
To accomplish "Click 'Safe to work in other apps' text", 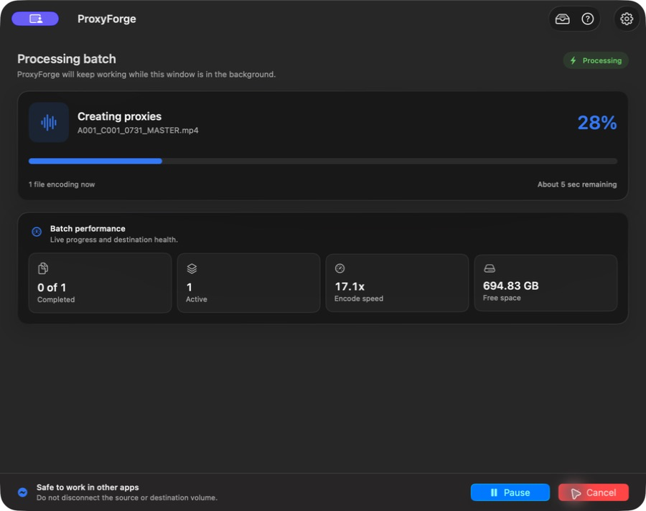I will [88, 487].
